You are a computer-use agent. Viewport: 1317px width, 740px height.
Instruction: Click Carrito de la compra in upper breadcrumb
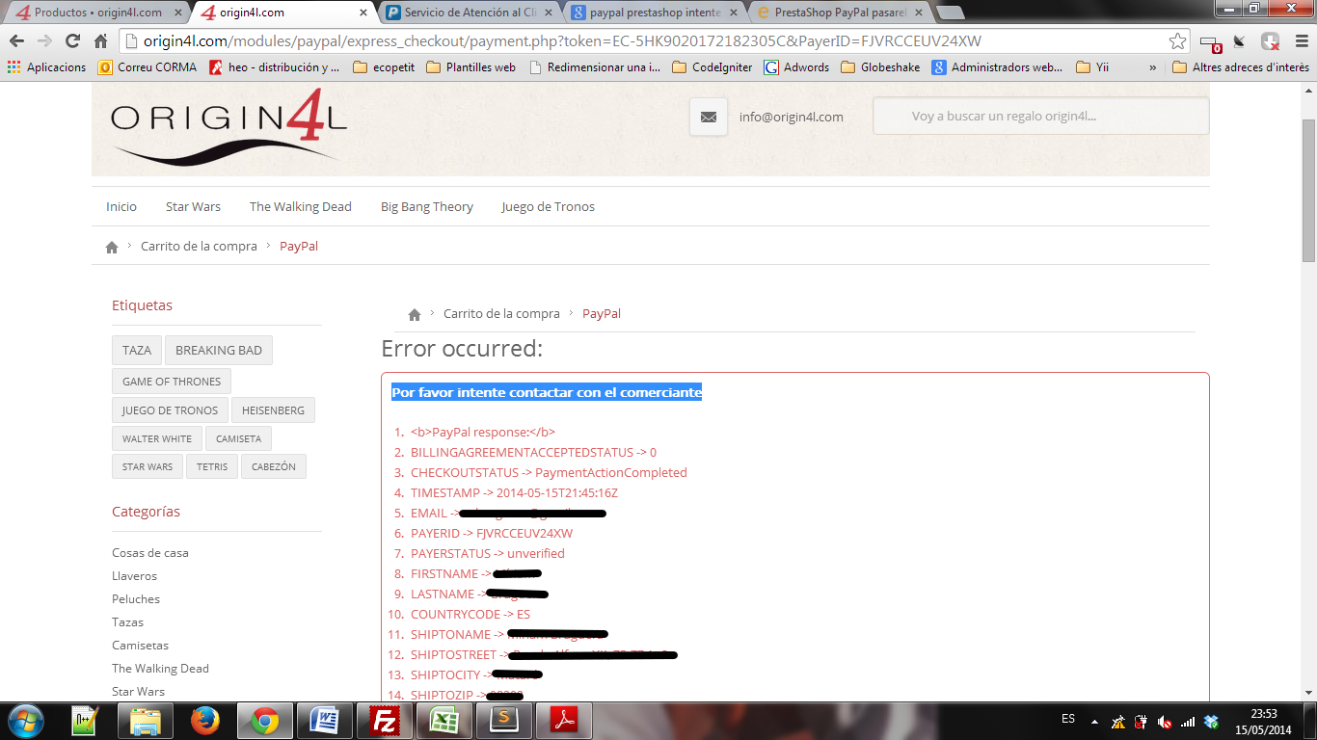pyautogui.click(x=199, y=247)
